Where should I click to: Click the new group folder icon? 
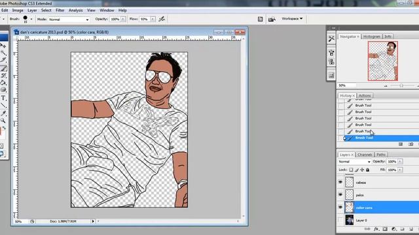pyautogui.click(x=403, y=229)
